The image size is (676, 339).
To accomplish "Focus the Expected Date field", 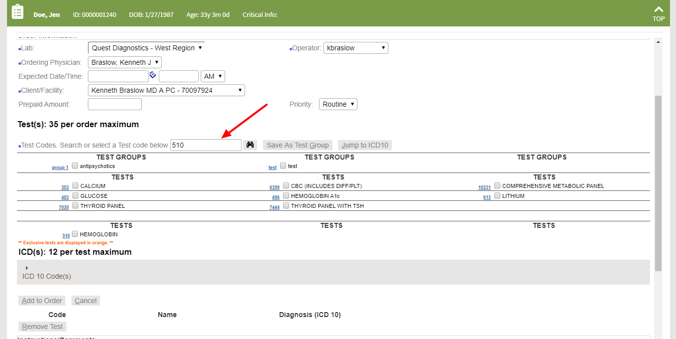I will tap(118, 76).
